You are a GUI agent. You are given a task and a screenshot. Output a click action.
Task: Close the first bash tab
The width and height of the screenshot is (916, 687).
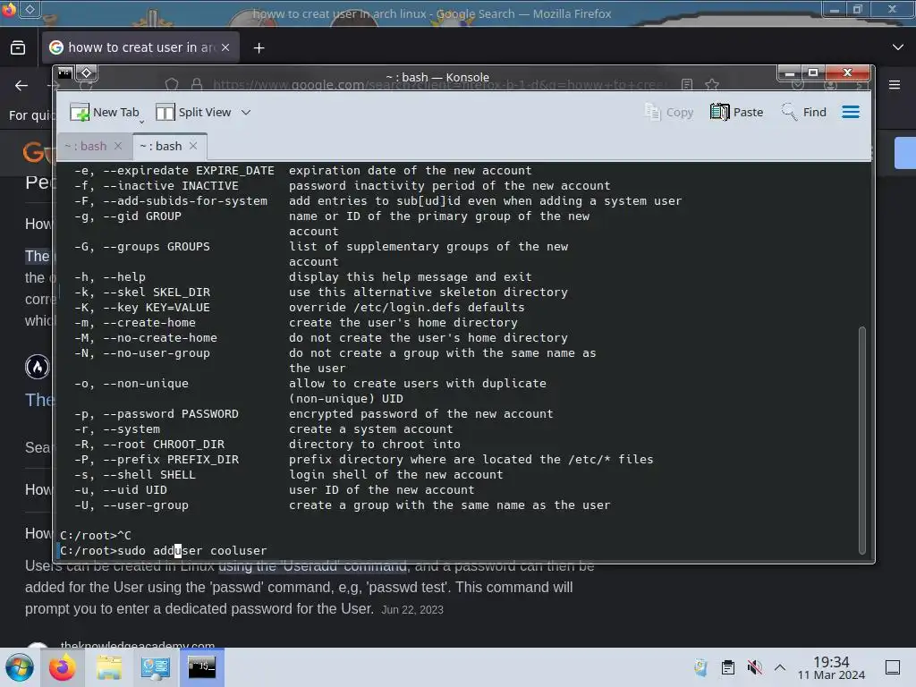click(x=118, y=146)
